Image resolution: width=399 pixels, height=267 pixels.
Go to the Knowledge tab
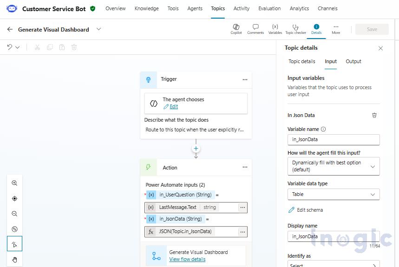point(147,9)
